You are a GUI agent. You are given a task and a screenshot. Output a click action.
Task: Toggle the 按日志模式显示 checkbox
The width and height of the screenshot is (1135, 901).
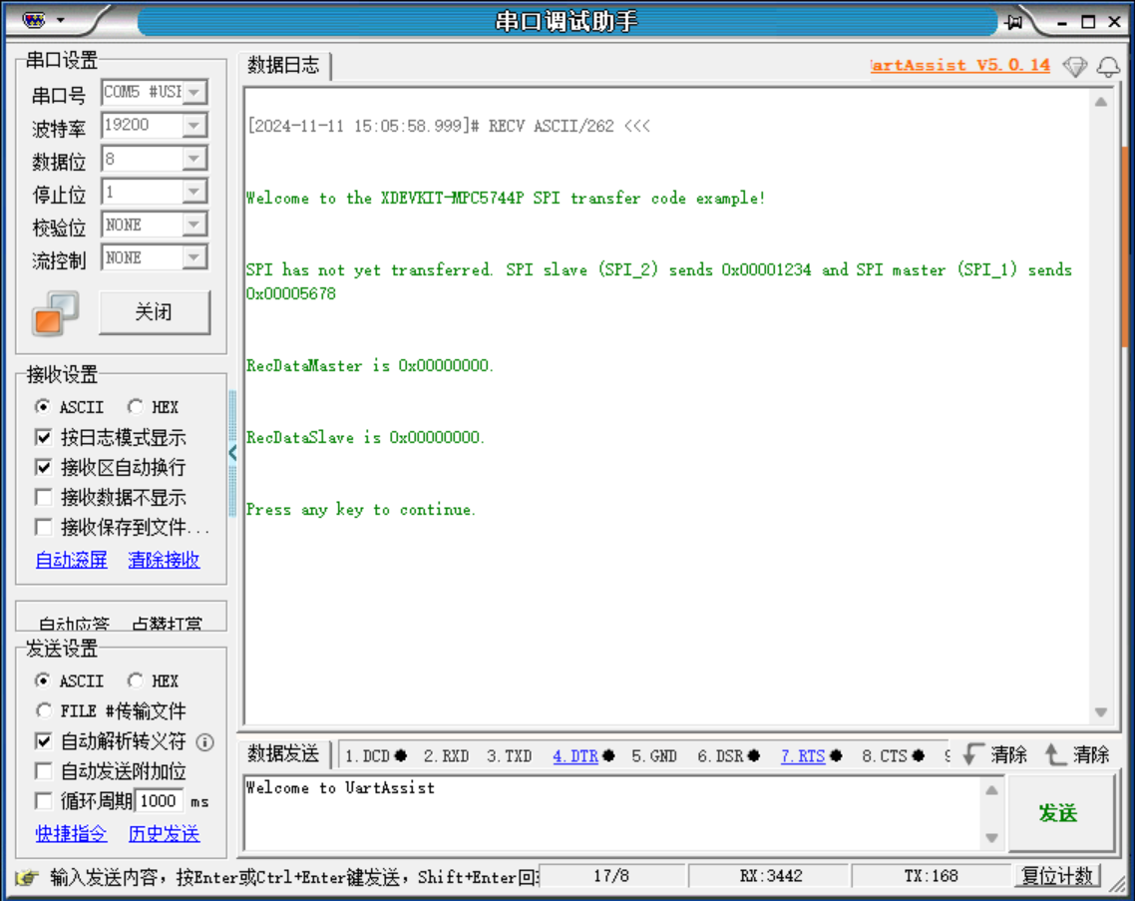click(44, 437)
